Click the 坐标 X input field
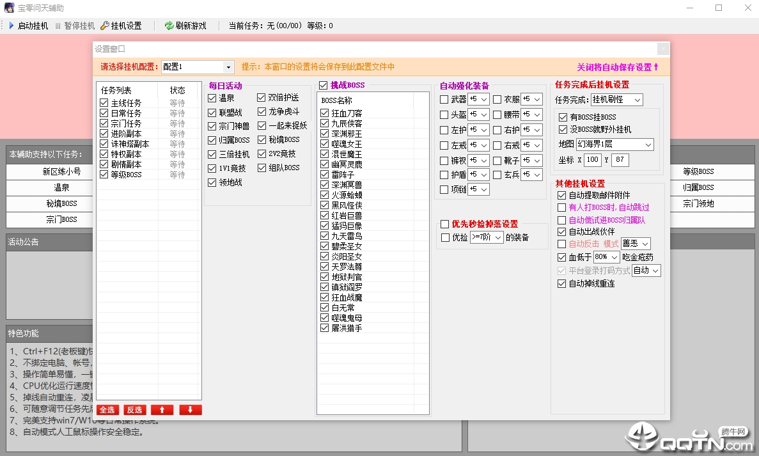 pyautogui.click(x=593, y=160)
